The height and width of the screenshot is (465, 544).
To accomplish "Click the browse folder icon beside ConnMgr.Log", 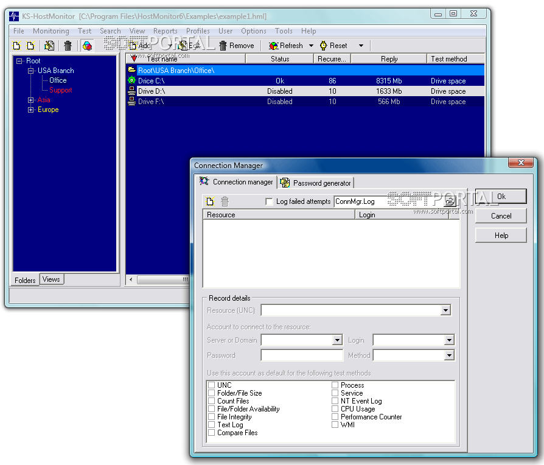I will (450, 201).
